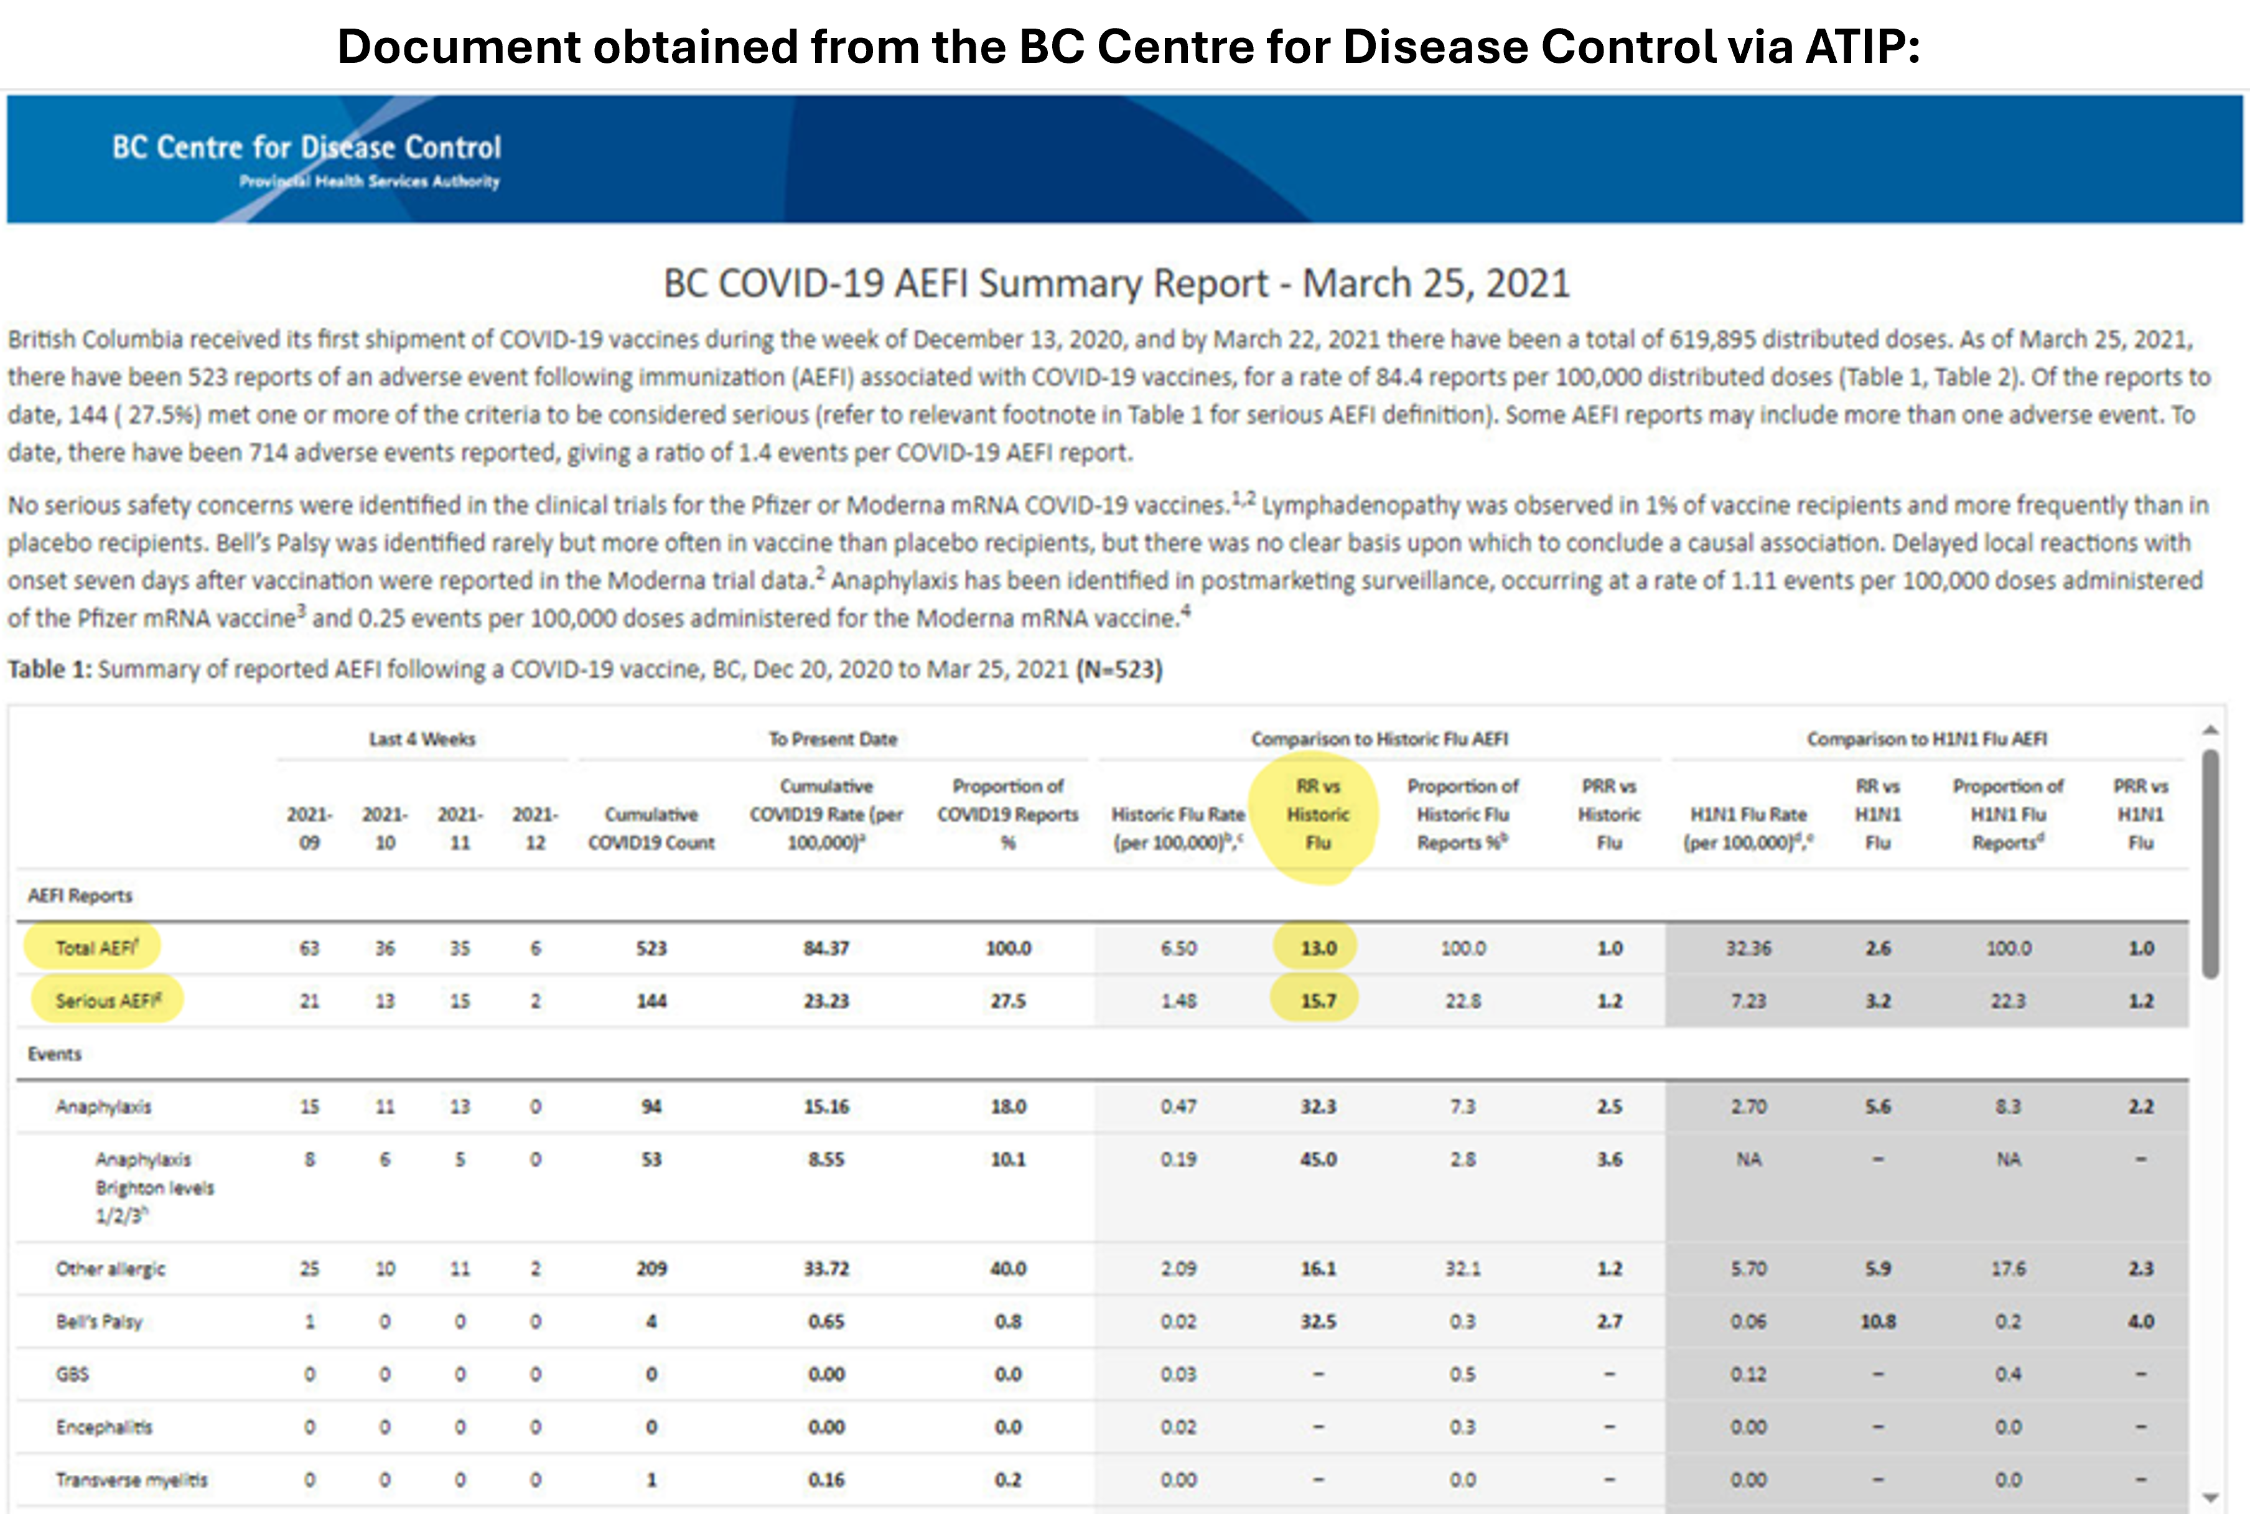
Task: Click the Bell's Palsy row label
Action: [98, 1321]
